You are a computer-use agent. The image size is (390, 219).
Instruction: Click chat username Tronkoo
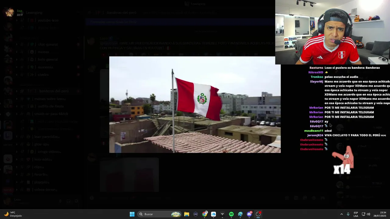click(x=317, y=77)
